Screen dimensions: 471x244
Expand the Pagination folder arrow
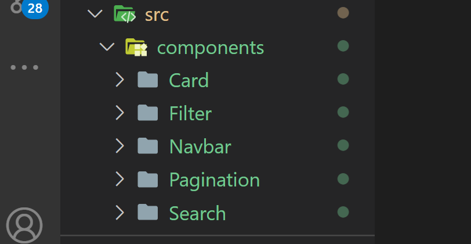point(120,180)
